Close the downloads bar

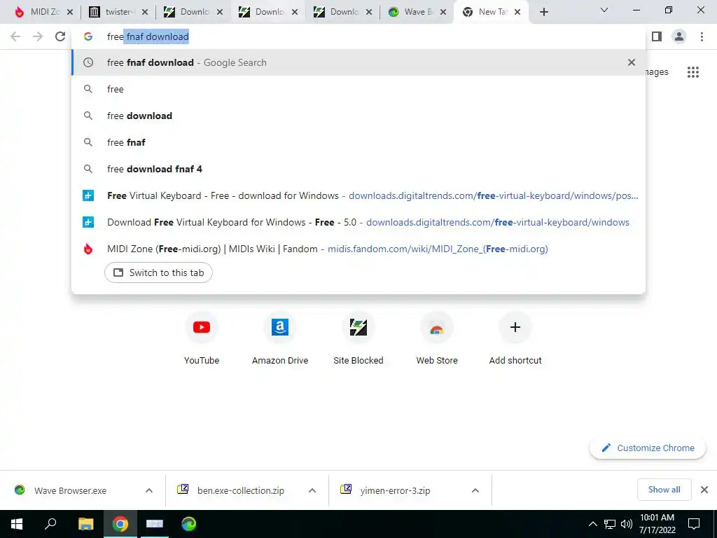704,490
